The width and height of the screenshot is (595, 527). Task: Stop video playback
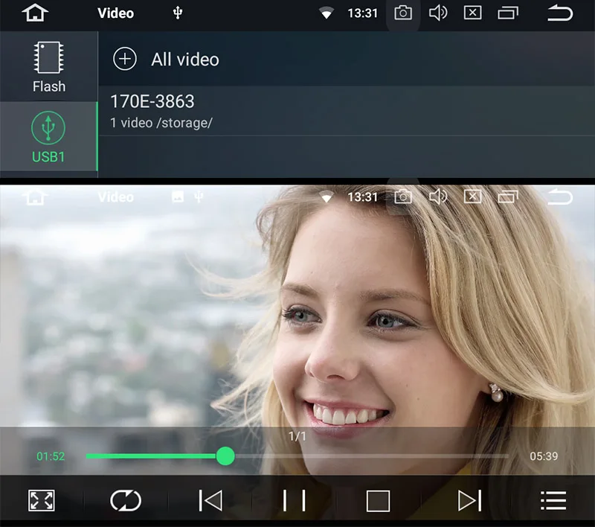coord(378,501)
